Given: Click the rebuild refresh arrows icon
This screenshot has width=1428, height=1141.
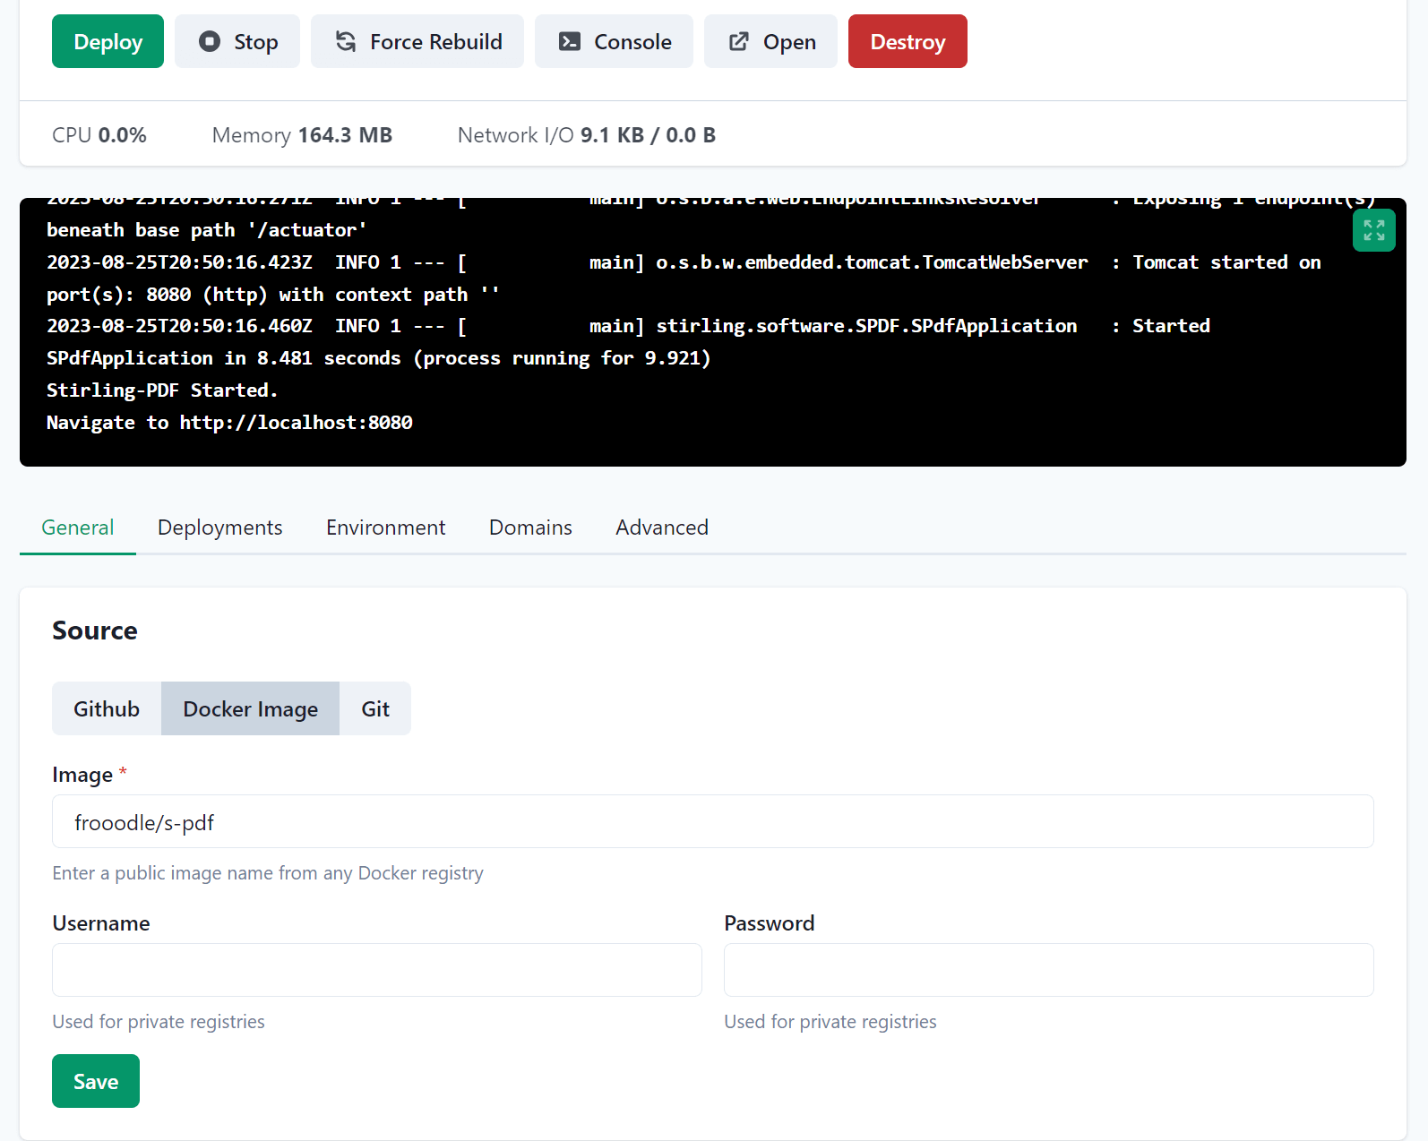Looking at the screenshot, I should click(x=346, y=41).
